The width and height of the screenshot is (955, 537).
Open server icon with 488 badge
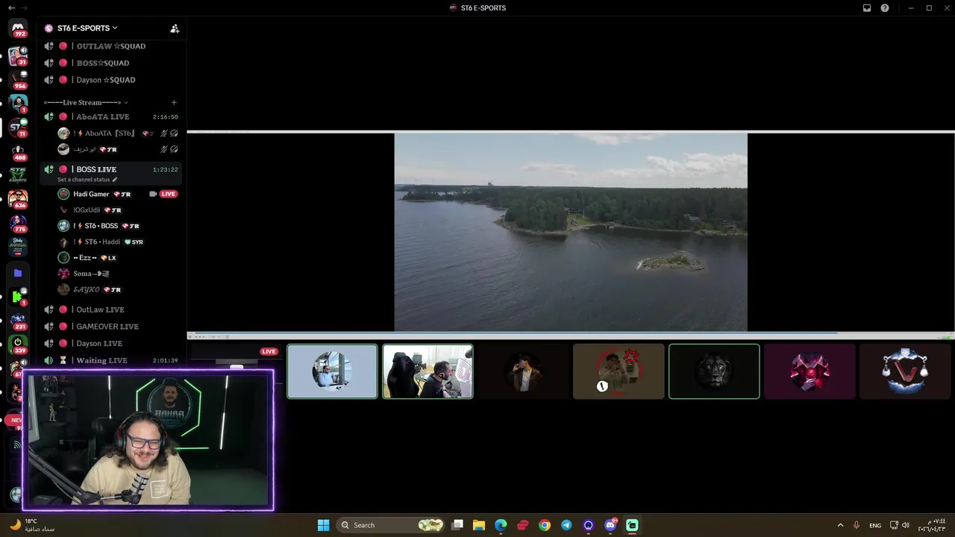19,152
